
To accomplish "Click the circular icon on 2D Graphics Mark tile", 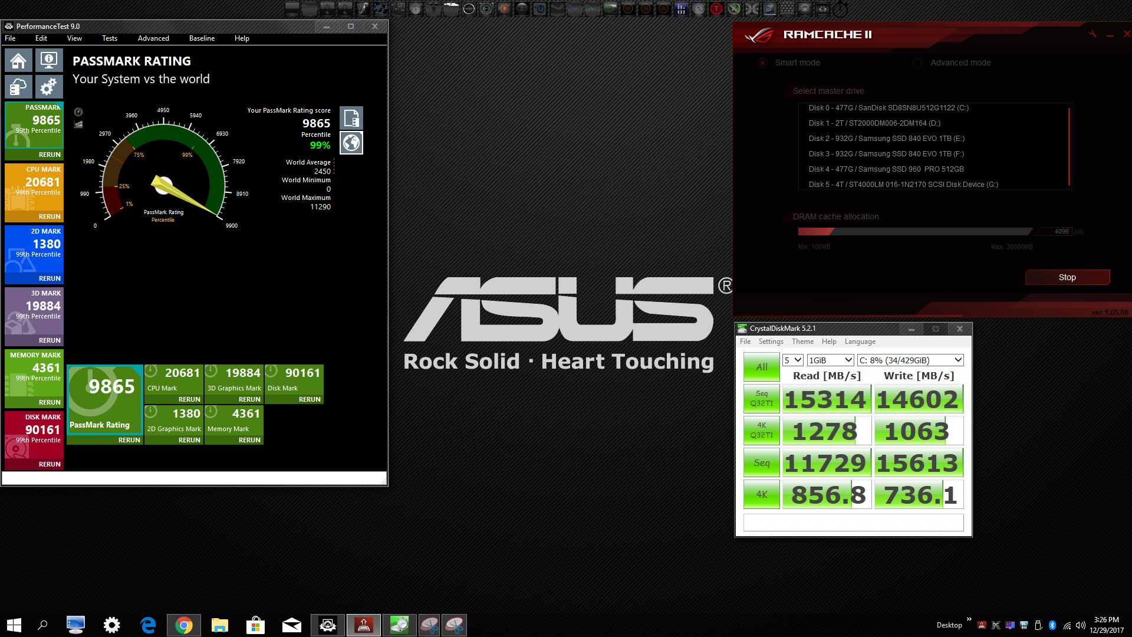I will pos(151,412).
